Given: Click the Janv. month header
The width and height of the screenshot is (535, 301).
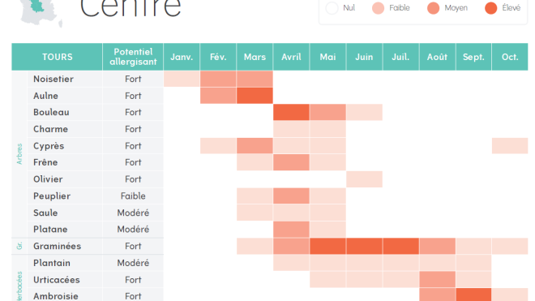Looking at the screenshot, I should click(x=182, y=57).
